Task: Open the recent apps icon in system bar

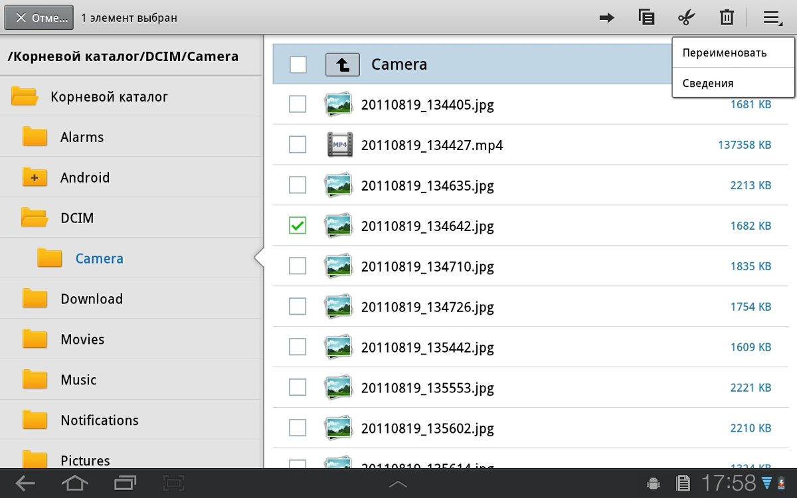Action: point(124,483)
